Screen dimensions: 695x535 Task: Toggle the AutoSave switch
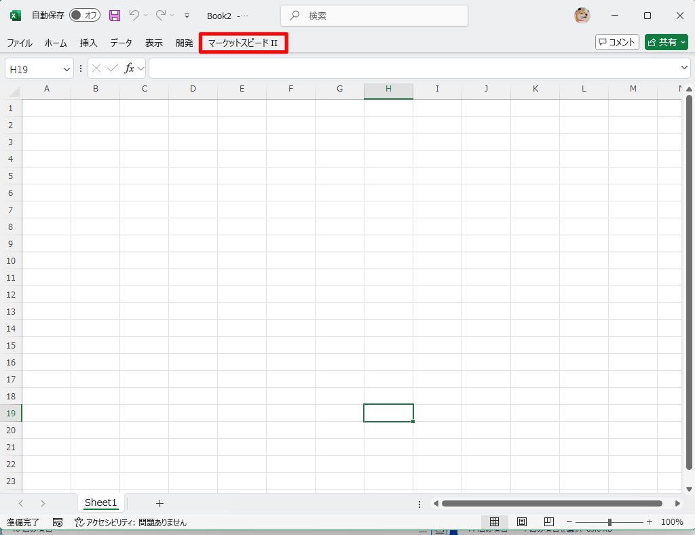pos(85,15)
